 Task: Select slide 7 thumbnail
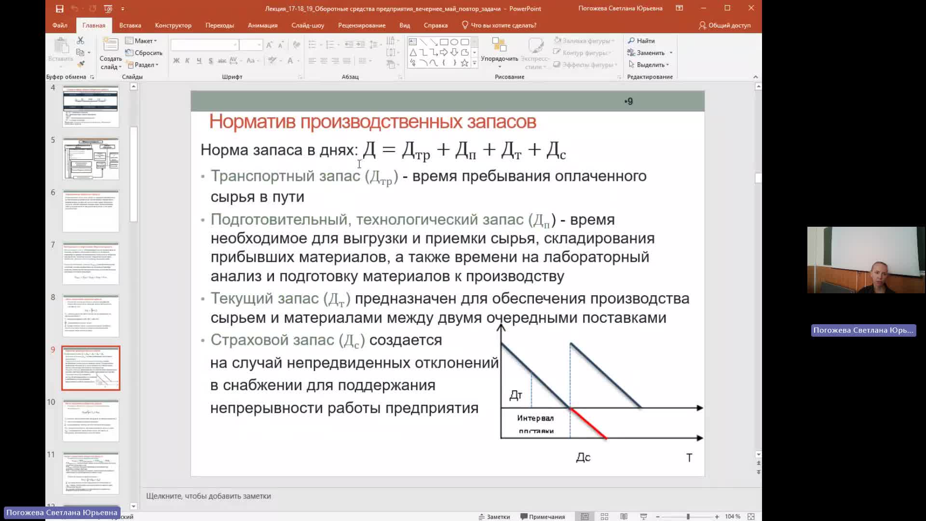click(91, 263)
